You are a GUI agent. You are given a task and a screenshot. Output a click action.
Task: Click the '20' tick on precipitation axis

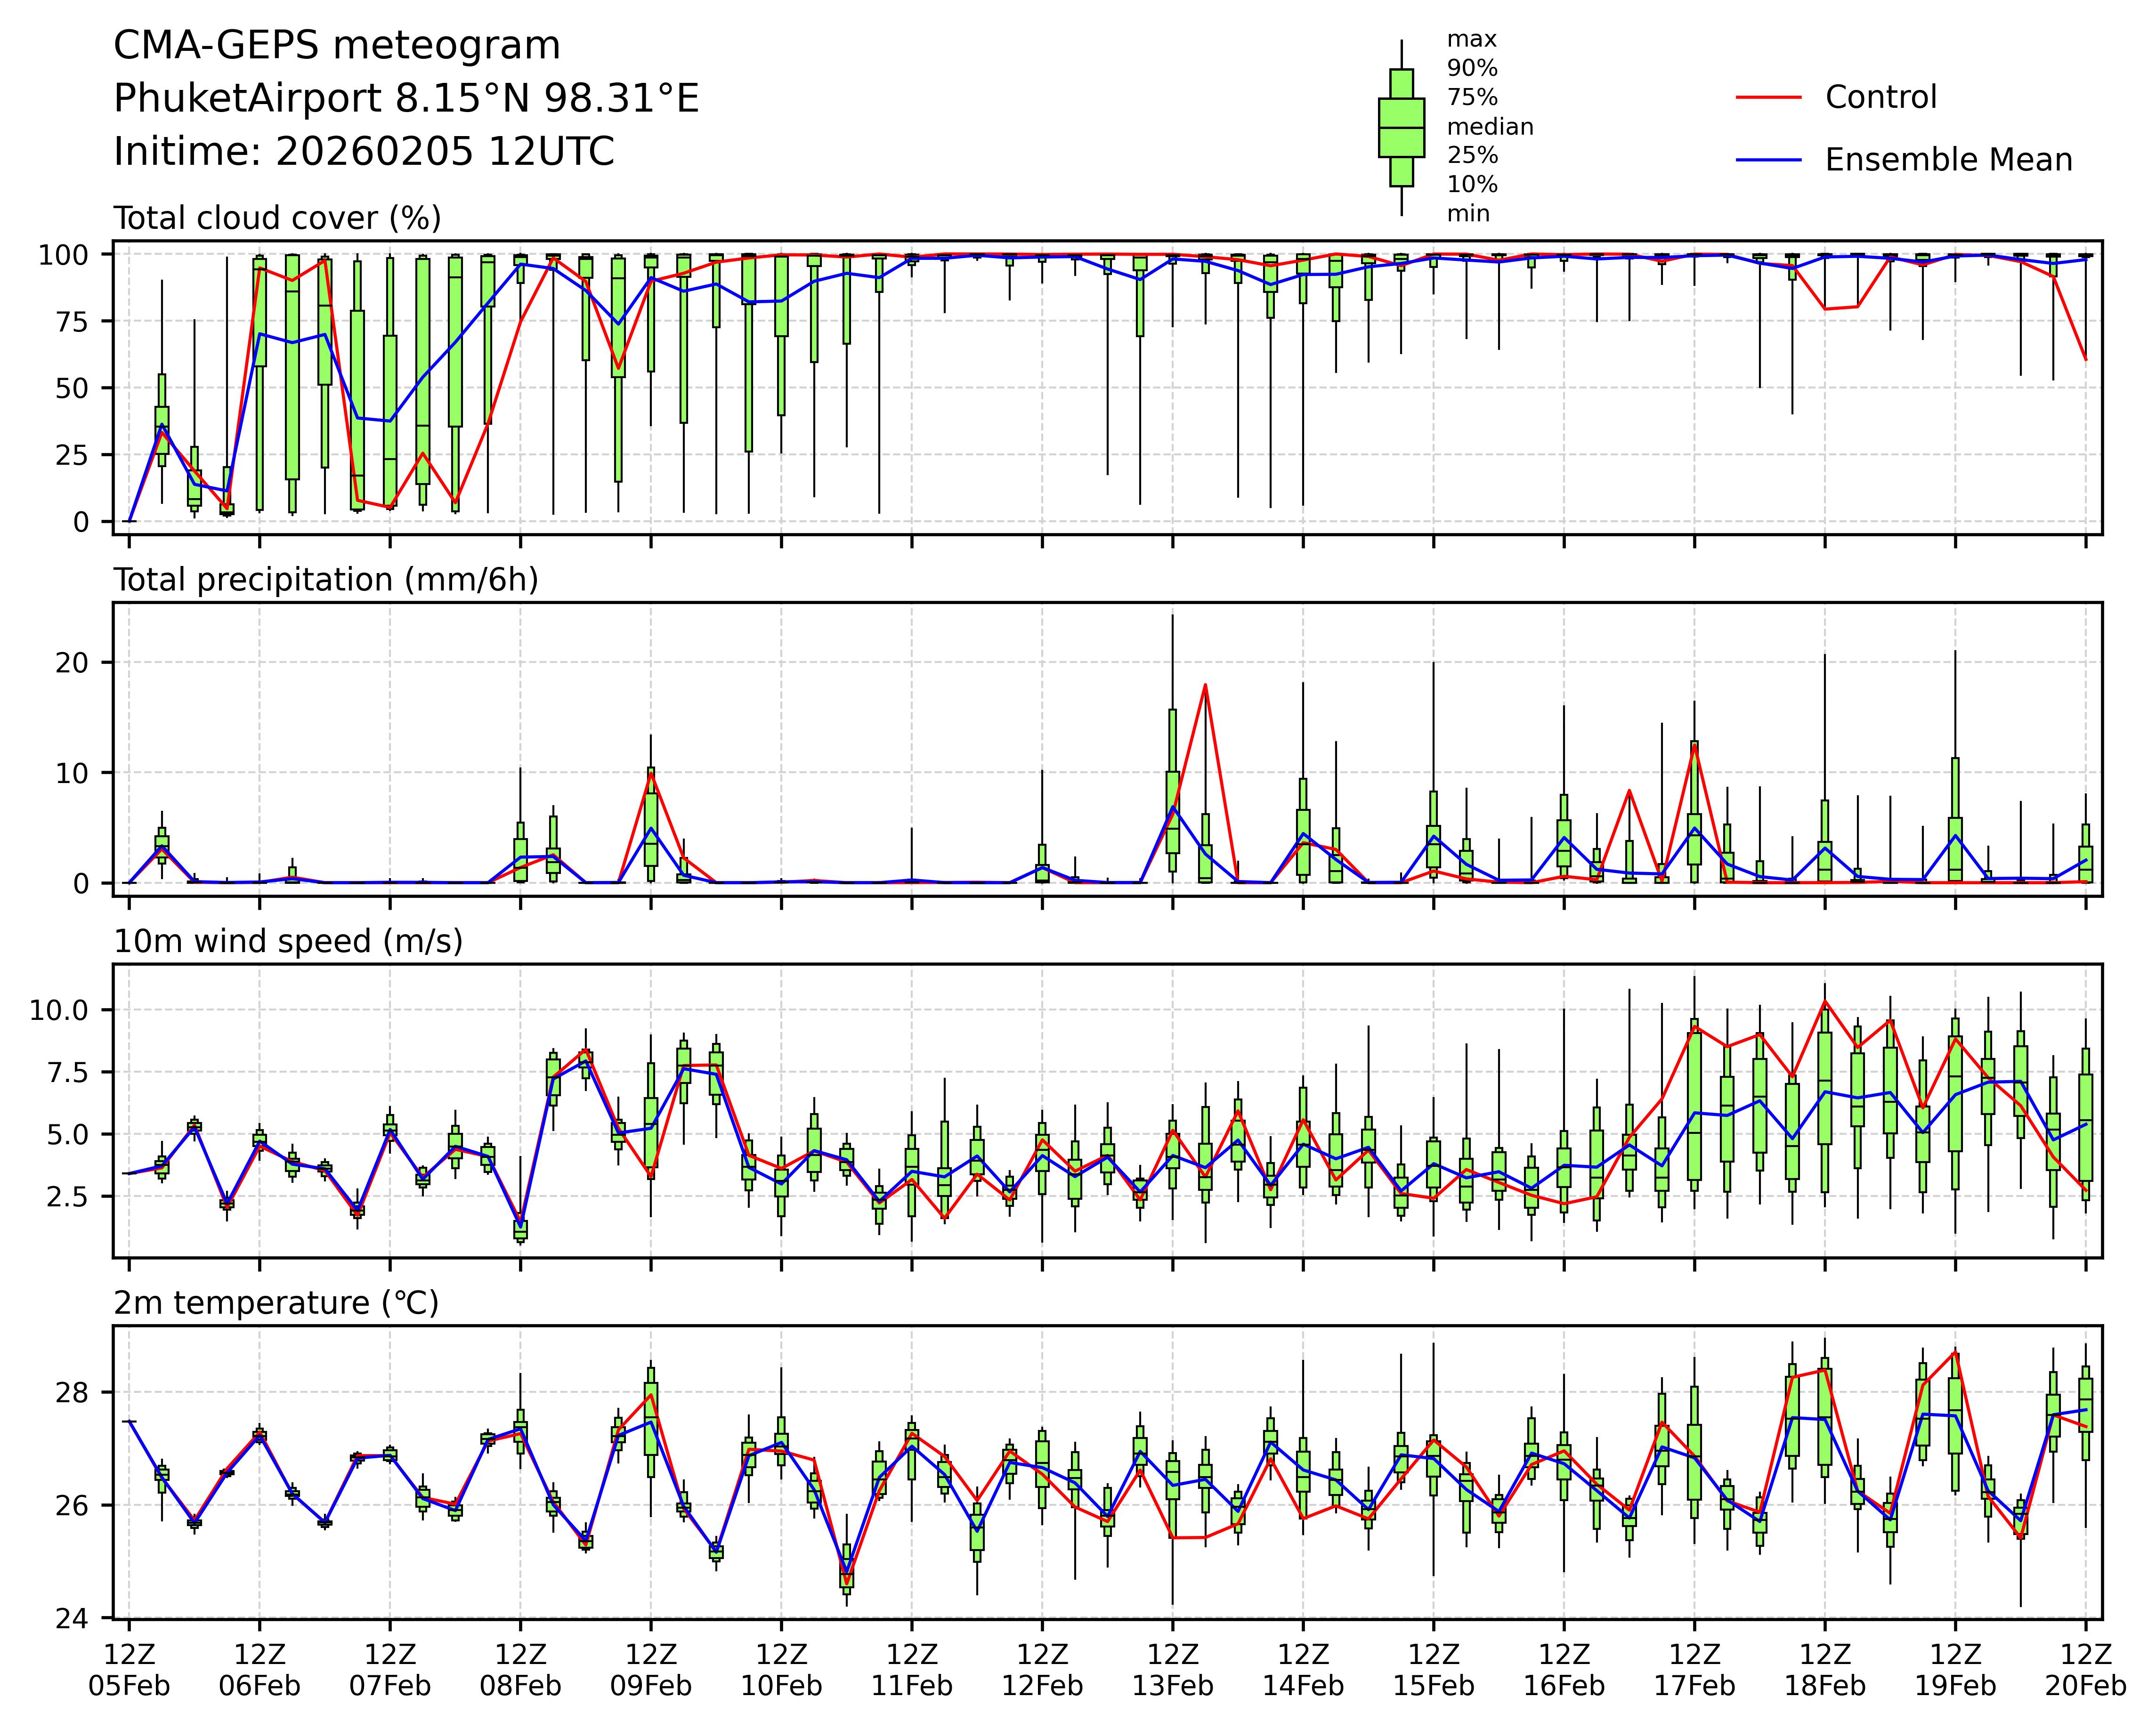click(x=72, y=663)
